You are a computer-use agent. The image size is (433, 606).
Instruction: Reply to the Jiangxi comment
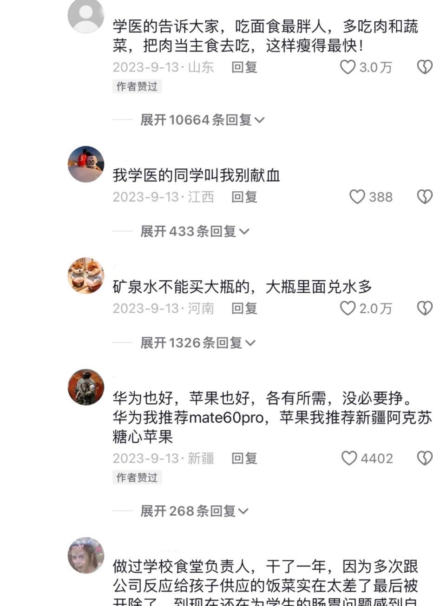click(x=244, y=197)
